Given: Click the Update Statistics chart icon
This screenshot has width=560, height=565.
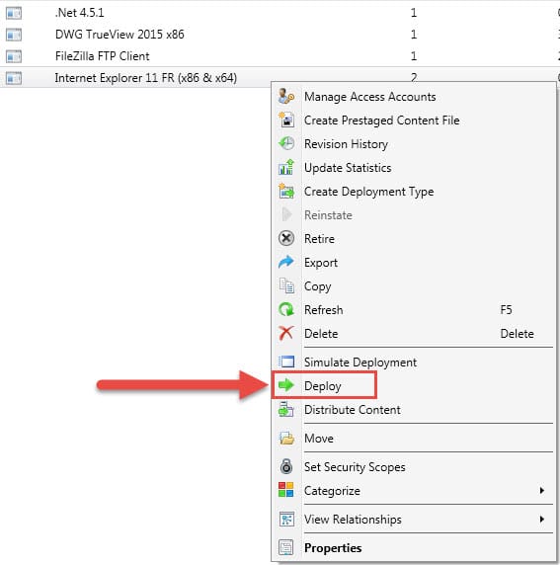Looking at the screenshot, I should [x=286, y=168].
